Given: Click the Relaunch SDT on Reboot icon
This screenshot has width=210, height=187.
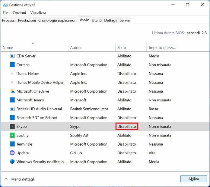Looking at the screenshot, I should pyautogui.click(x=12, y=118).
